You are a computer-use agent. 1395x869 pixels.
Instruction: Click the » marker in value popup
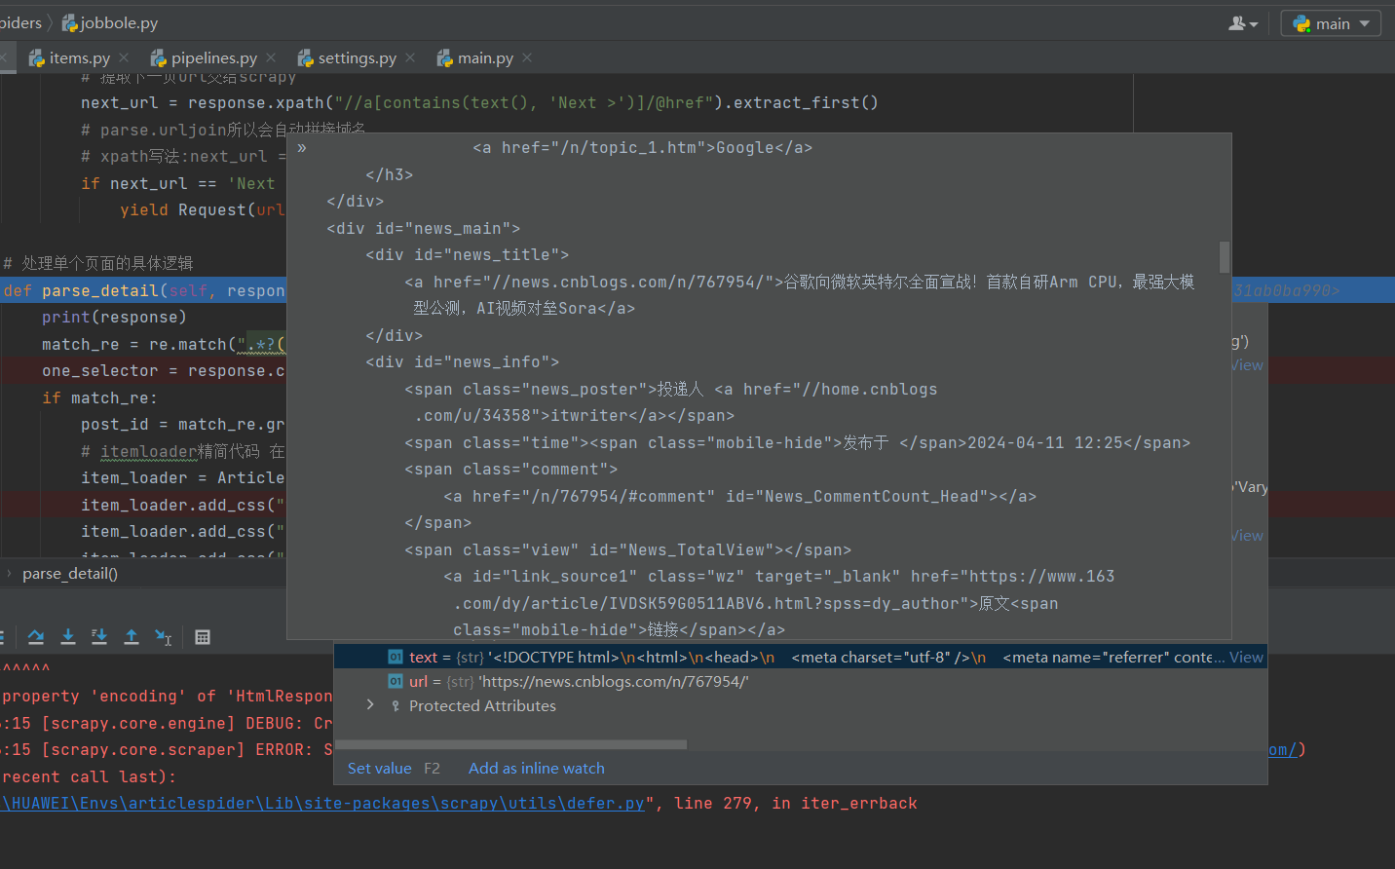click(302, 148)
